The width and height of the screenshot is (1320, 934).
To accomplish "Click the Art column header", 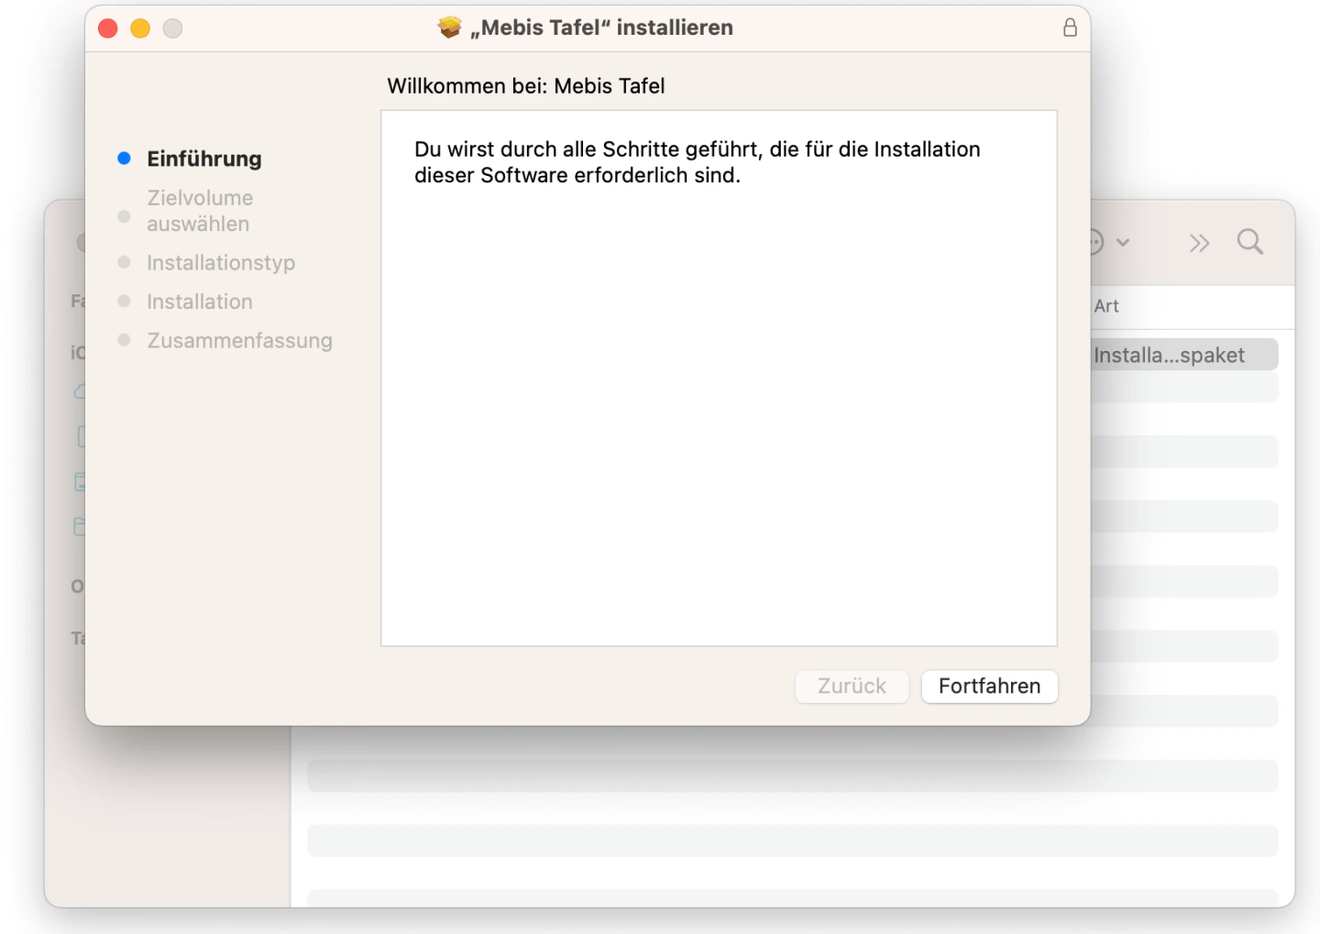I will point(1106,306).
